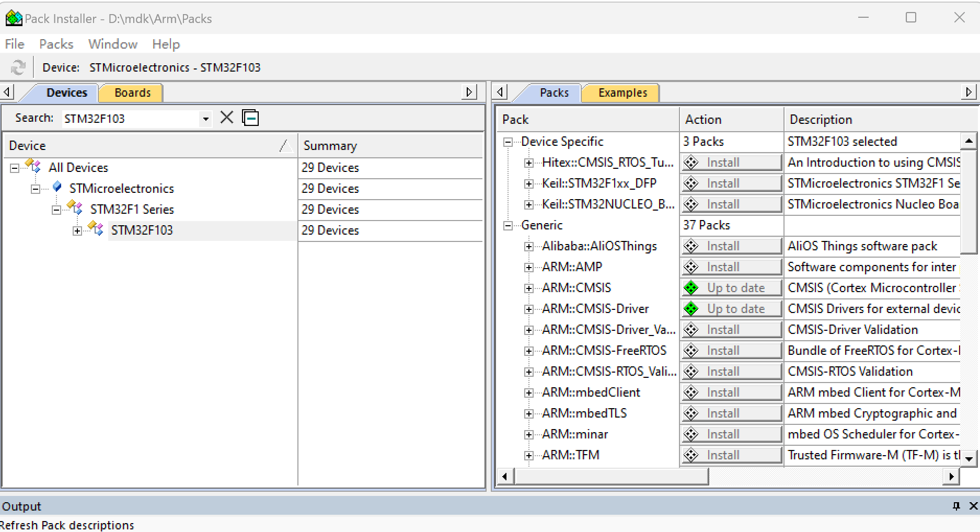Click the packs vertical scroll down arrow
980x532 pixels.
(969, 459)
